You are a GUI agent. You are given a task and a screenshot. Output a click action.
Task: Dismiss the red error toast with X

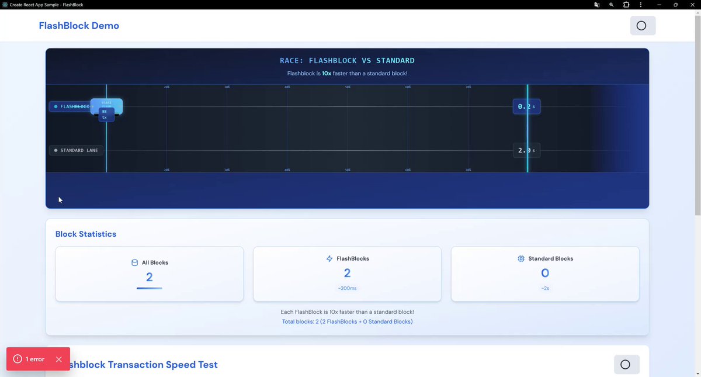[x=58, y=359]
